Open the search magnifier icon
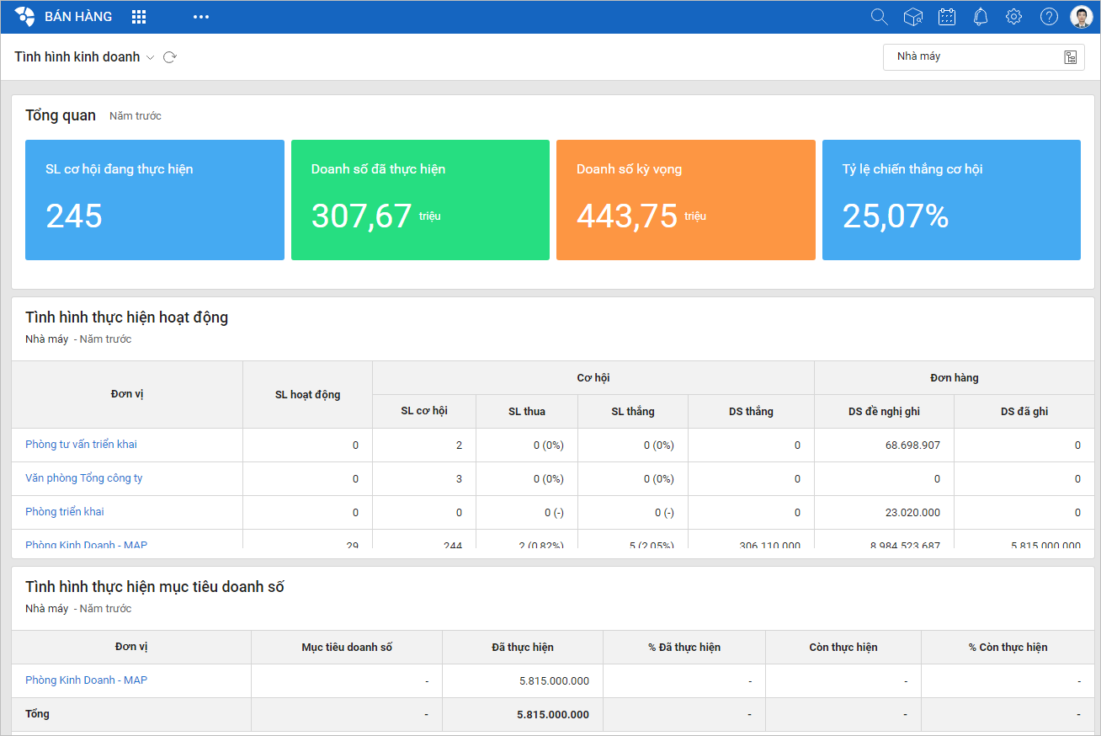Viewport: 1101px width, 736px height. [879, 17]
